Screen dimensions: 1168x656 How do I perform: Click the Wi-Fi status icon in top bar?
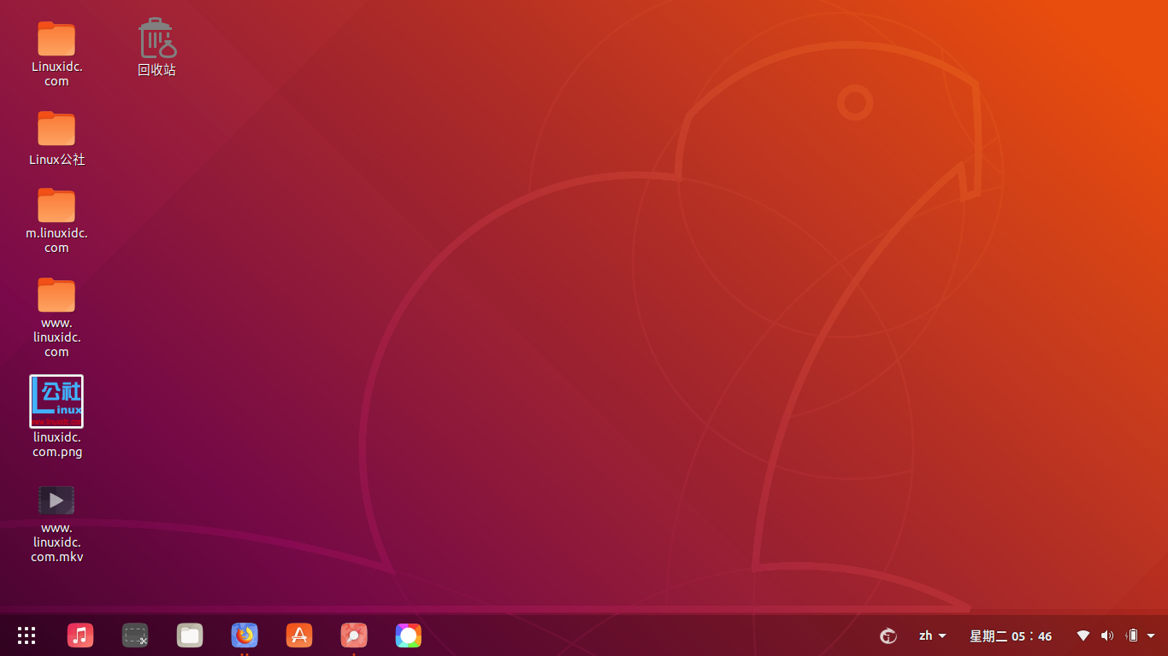click(1082, 635)
